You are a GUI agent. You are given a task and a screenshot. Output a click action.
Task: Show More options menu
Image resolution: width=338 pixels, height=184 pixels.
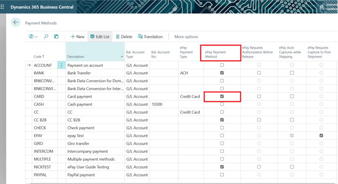[186, 37]
